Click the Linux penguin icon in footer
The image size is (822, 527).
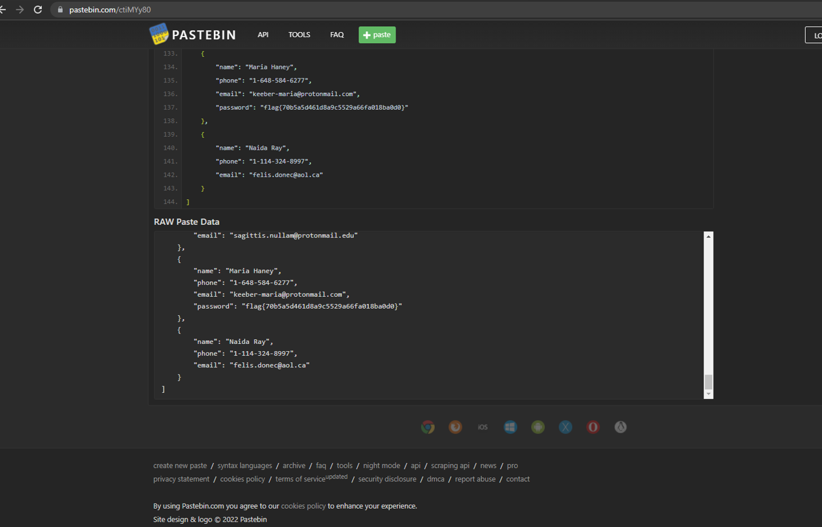click(621, 427)
